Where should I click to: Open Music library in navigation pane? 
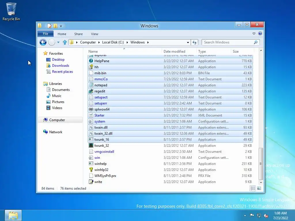(x=57, y=96)
